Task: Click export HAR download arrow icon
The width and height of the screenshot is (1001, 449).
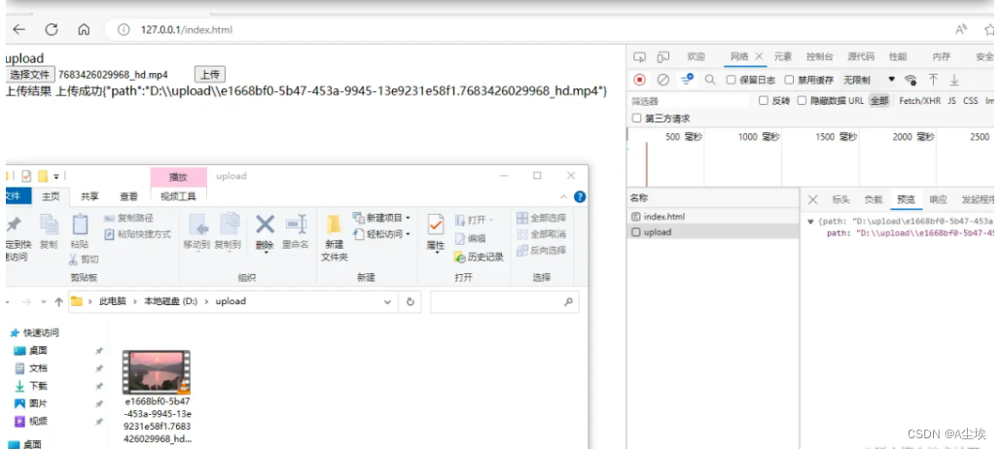Action: [954, 80]
